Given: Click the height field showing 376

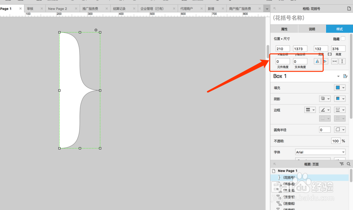Looking at the screenshot, I should click(x=339, y=49).
